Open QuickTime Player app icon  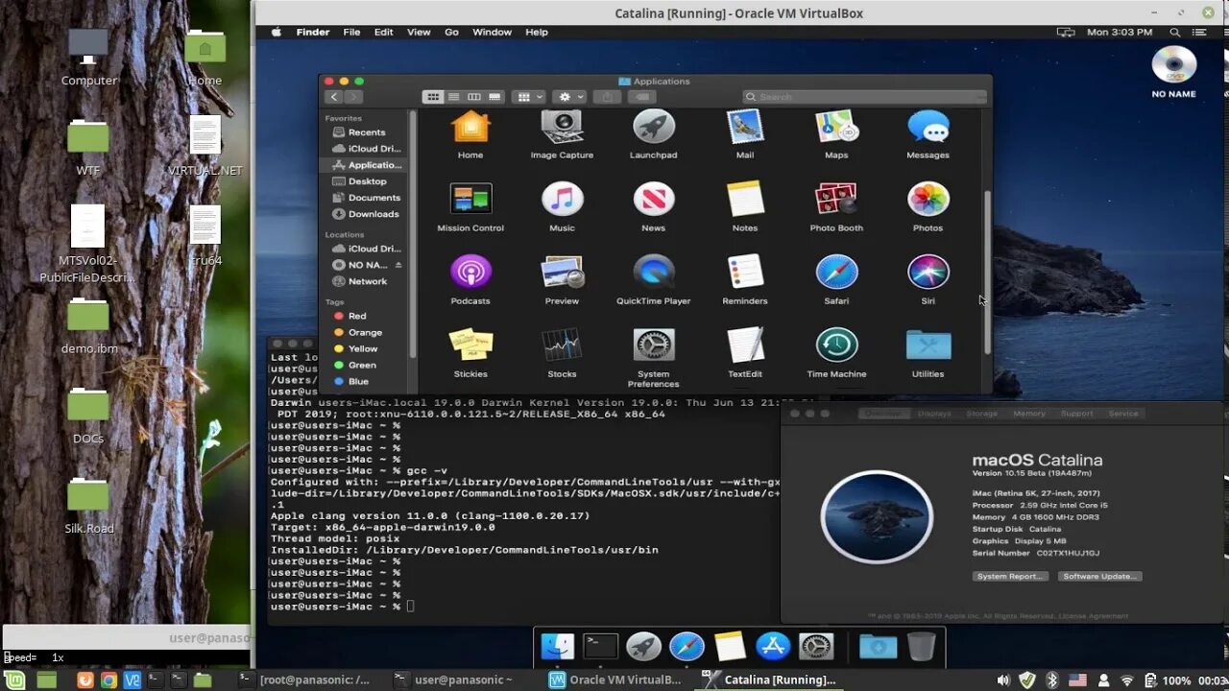(x=653, y=273)
